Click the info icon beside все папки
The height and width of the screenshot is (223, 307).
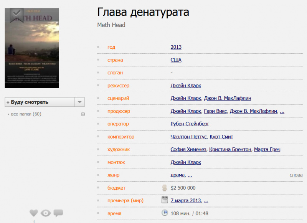(x=83, y=114)
